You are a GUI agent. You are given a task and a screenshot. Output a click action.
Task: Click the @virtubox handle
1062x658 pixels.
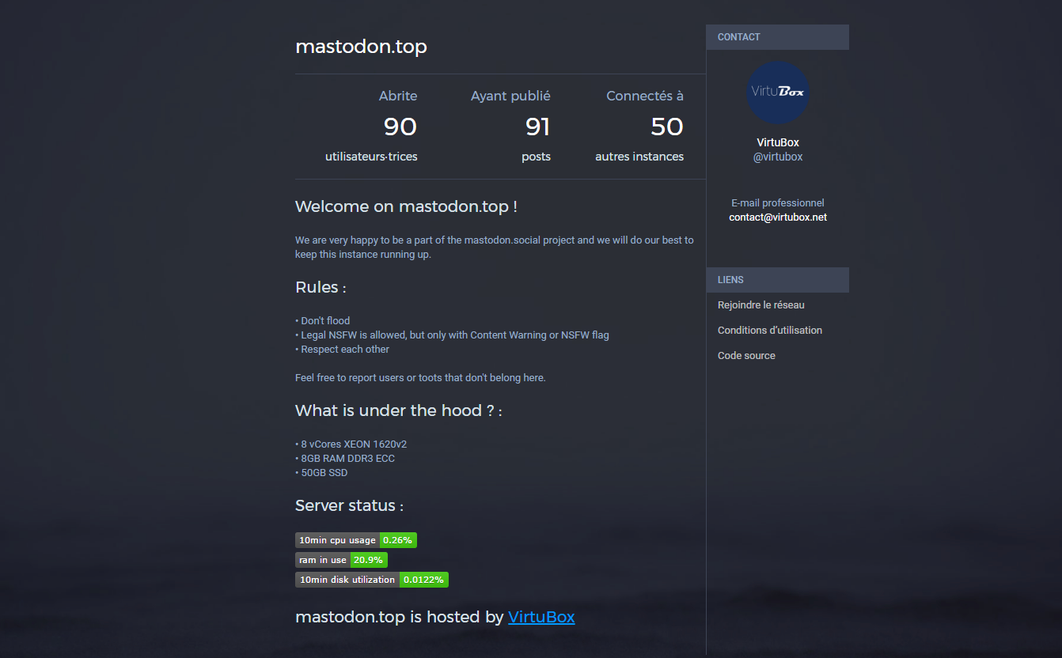778,157
